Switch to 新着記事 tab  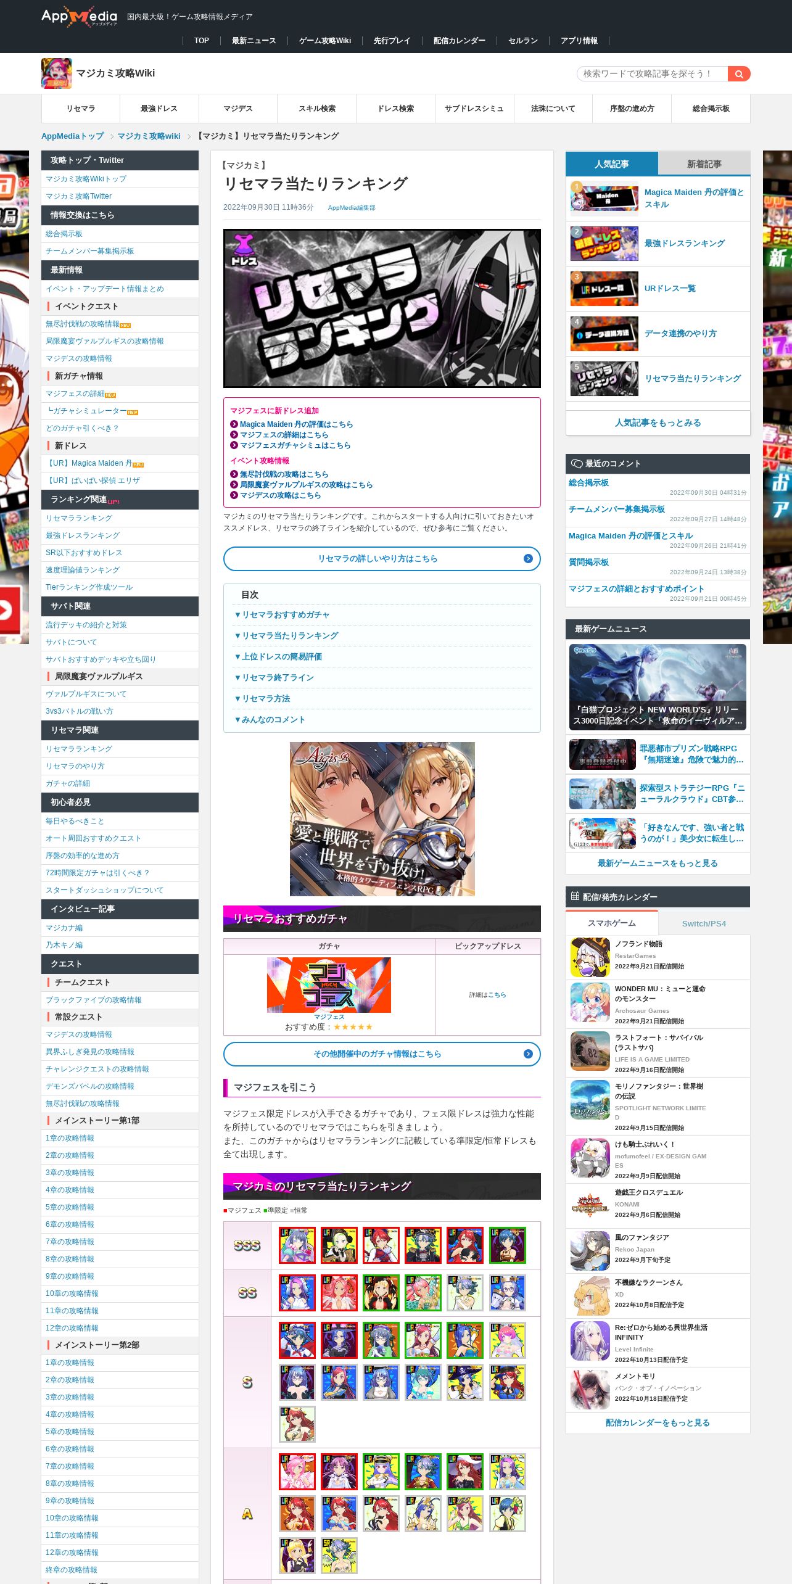pos(704,164)
